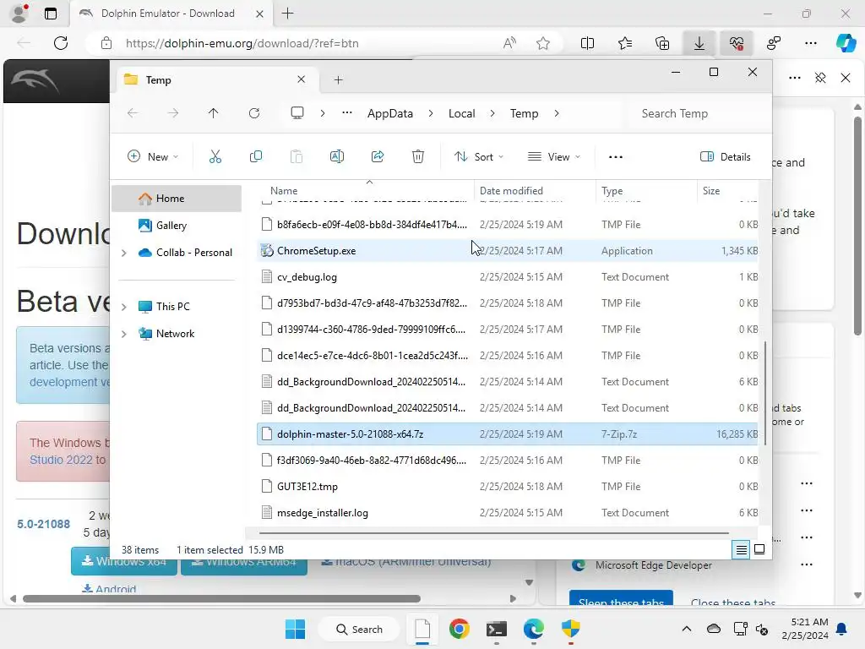Click the Explorer Back arrow
Viewport: 865px width, 649px height.
tap(133, 113)
